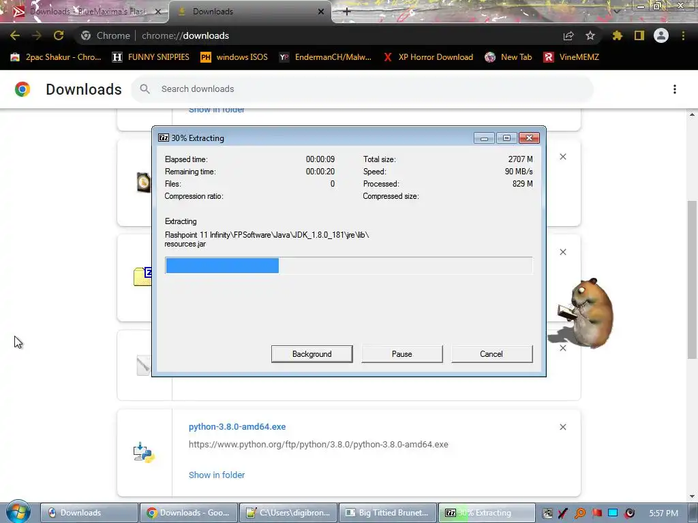Open the VineMEMZ bookmark
Image resolution: width=698 pixels, height=523 pixels.
[x=572, y=57]
